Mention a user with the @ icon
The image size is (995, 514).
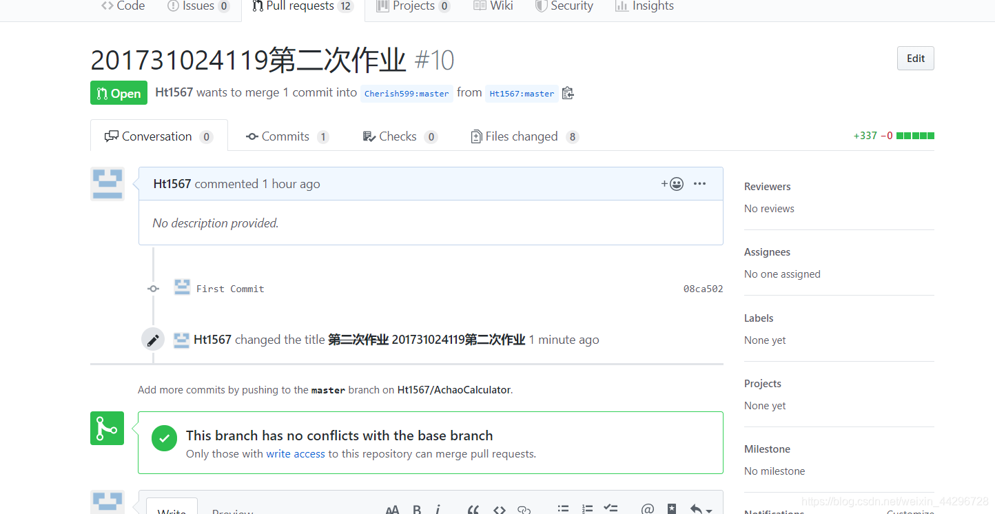648,508
